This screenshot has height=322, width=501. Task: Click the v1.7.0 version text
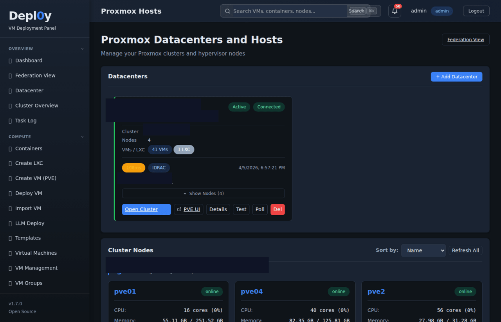(15, 304)
